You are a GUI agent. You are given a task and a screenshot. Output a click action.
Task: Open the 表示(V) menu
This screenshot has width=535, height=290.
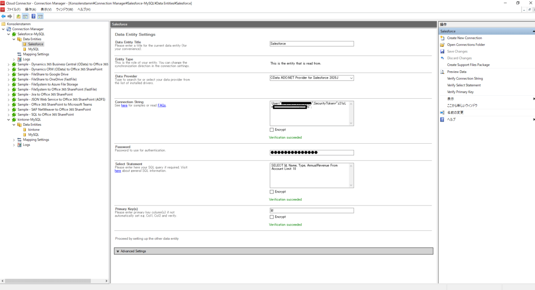click(x=46, y=9)
